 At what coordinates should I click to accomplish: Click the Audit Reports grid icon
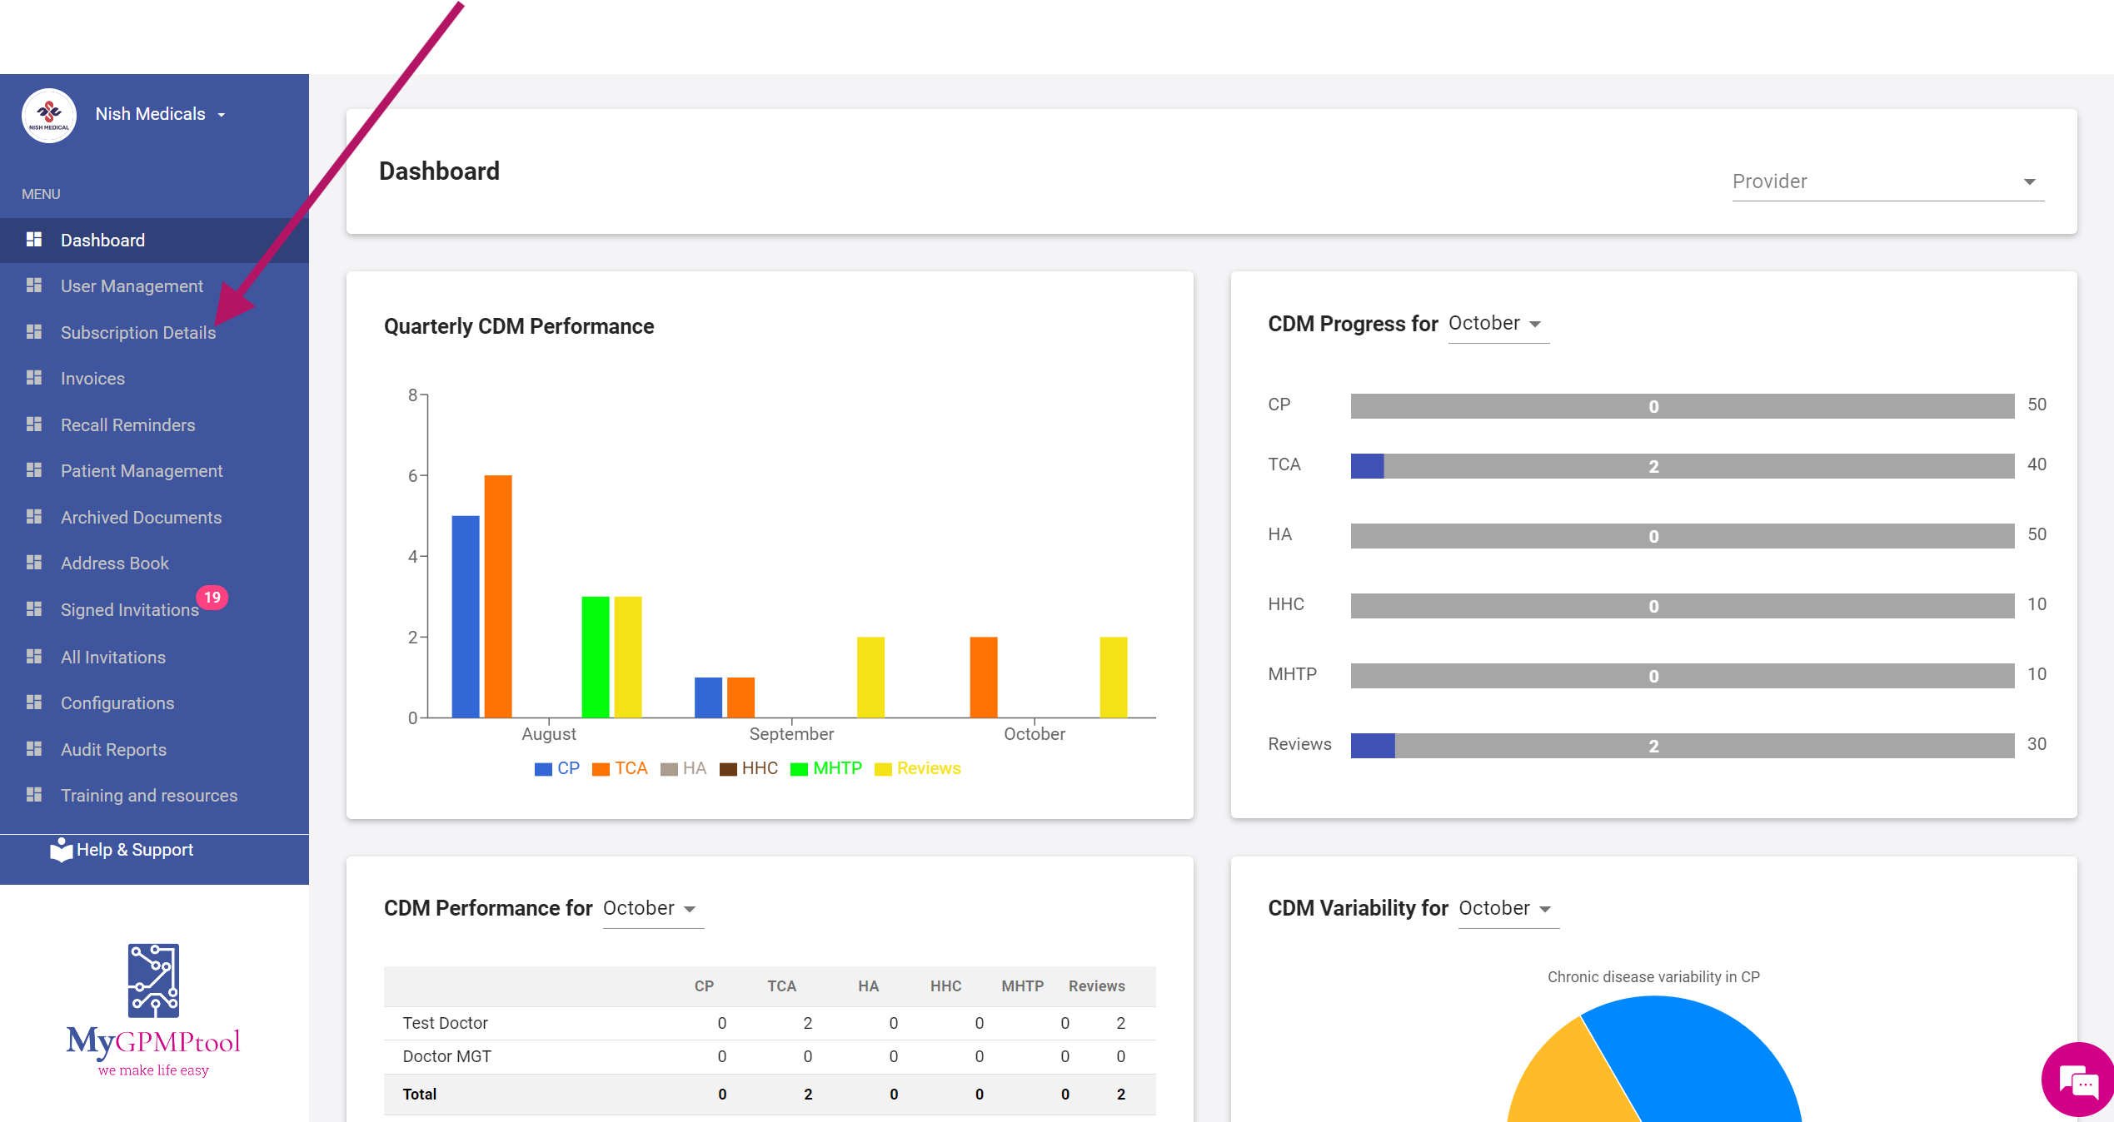(x=34, y=749)
